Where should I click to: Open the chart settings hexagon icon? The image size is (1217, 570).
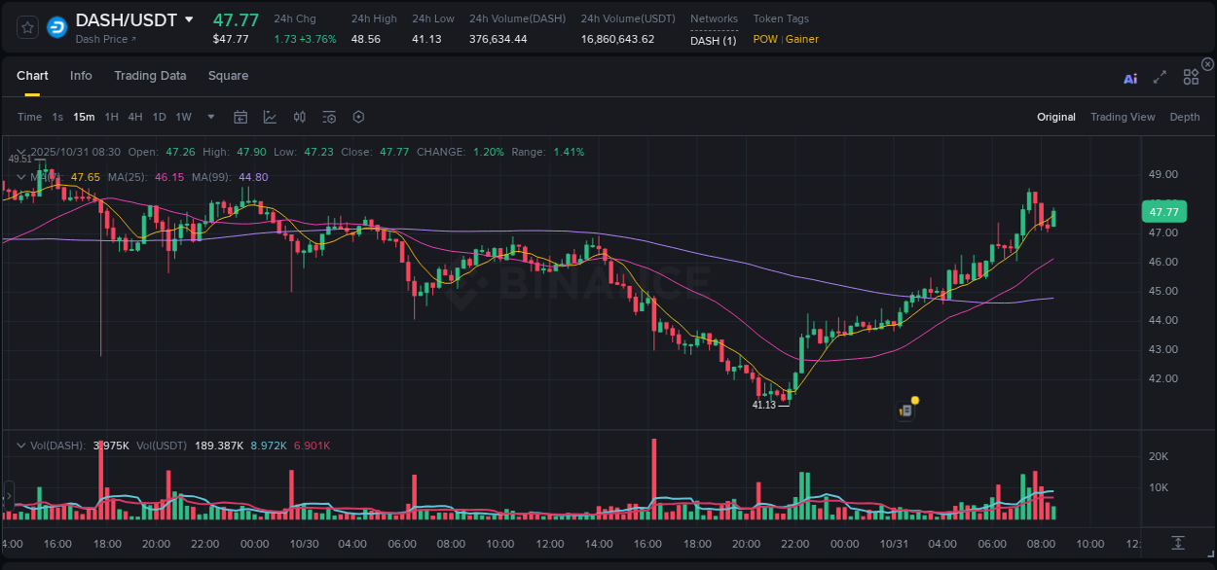tap(358, 117)
